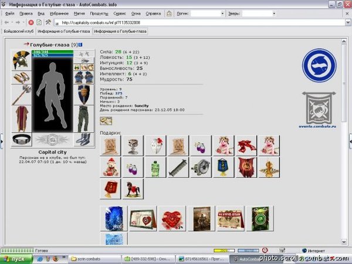The image size is (352, 264).
Task: Switch to the Бойцовский клуб tab
Action: pyautogui.click(x=19, y=32)
